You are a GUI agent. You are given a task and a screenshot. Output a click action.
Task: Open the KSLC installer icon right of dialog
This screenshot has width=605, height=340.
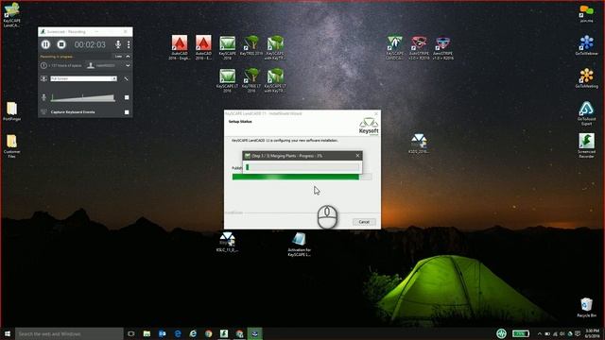(419, 144)
